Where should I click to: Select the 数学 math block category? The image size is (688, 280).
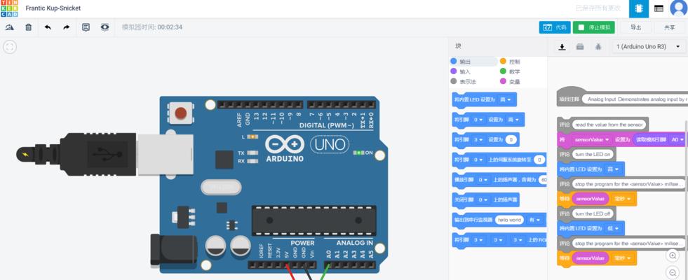coord(510,71)
